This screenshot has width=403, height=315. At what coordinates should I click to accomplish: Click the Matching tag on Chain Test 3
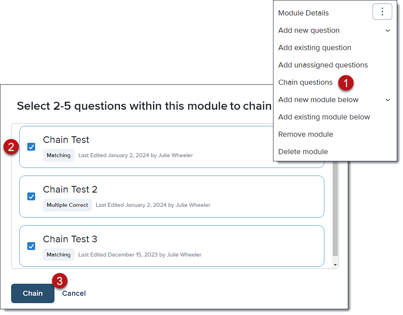pyautogui.click(x=59, y=254)
